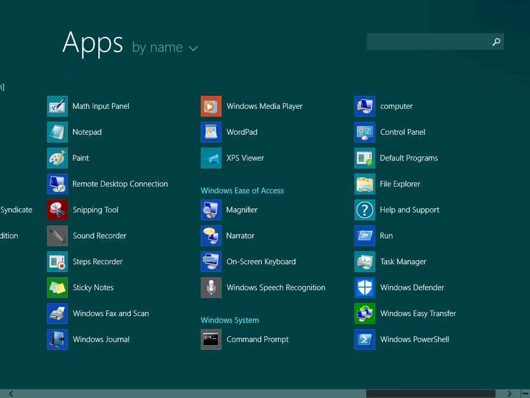Click the 'Control Panel' text label

(403, 132)
